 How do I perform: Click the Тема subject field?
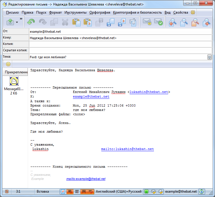coord(118,57)
